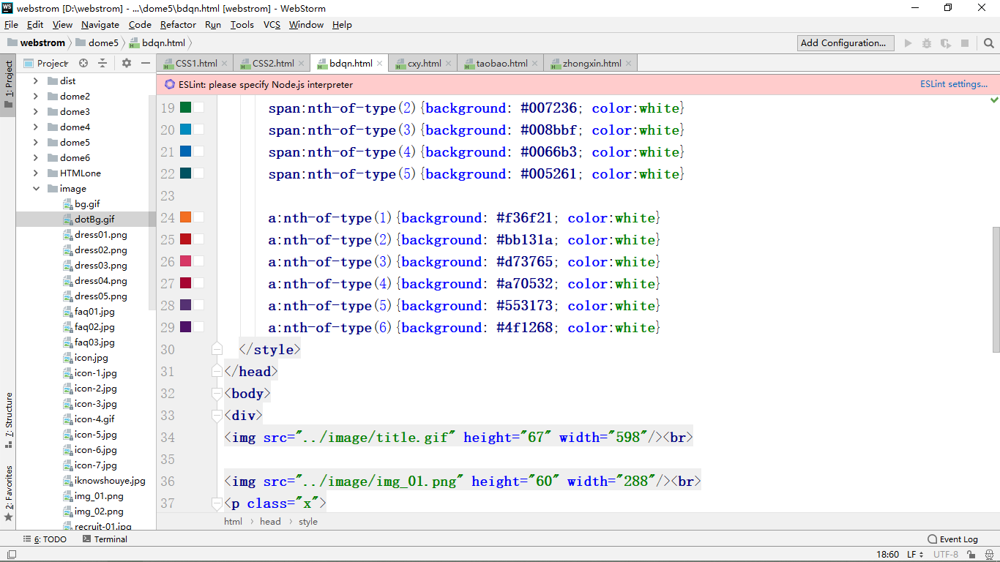Screen dimensions: 1000x562
Task: Select dotBg.gif in the project tree
Action: click(94, 220)
